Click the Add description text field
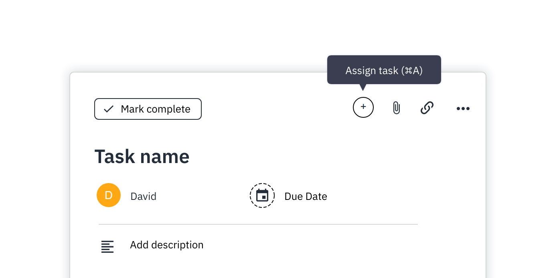Screen dimensions: 559x278 click(x=166, y=245)
